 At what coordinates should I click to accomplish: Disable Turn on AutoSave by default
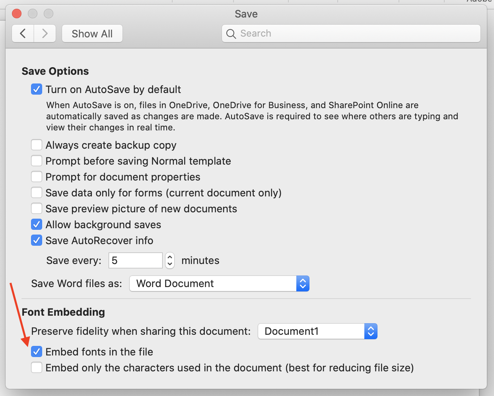tap(37, 89)
